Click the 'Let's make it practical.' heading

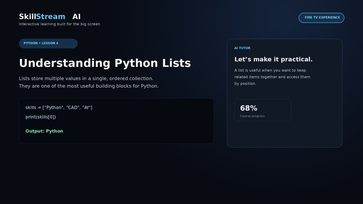[273, 59]
